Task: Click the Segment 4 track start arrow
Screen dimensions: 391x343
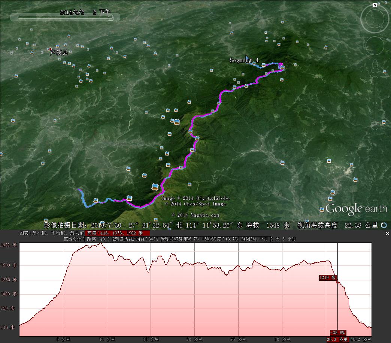Action: coord(247,59)
